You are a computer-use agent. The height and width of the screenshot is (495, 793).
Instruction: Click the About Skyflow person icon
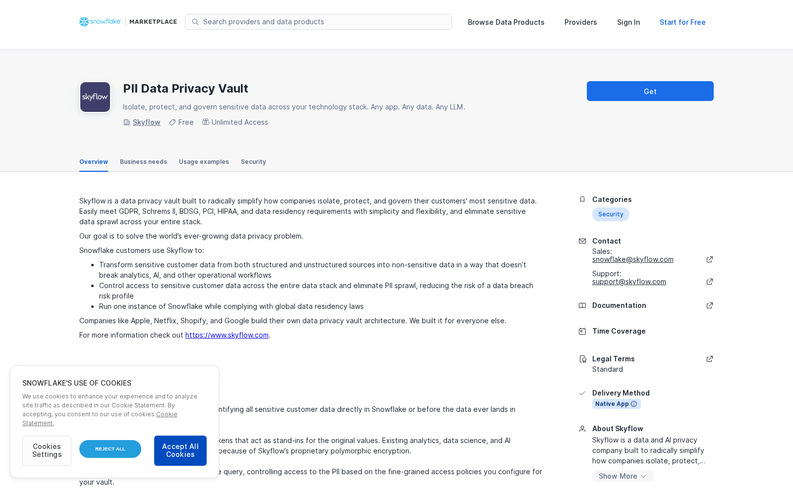point(582,429)
